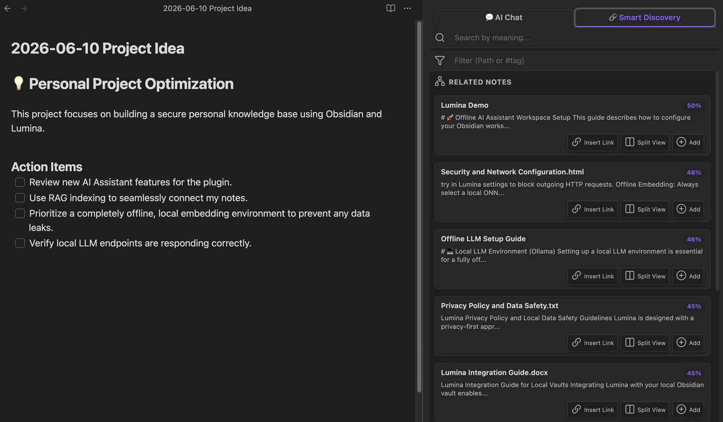Viewport: 723px width, 422px height.
Task: Select the Smart Discovery tab
Action: point(645,18)
